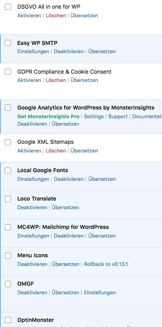This screenshot has width=162, height=327.
Task: Select the MonsterInsights plugin checkbox
Action: click(x=8, y=108)
